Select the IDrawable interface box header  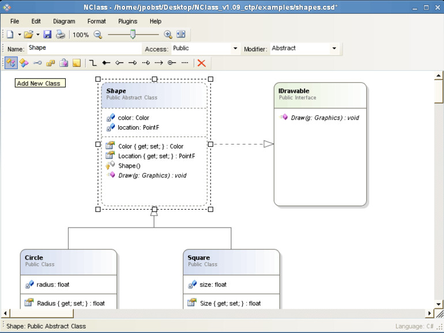320,94
